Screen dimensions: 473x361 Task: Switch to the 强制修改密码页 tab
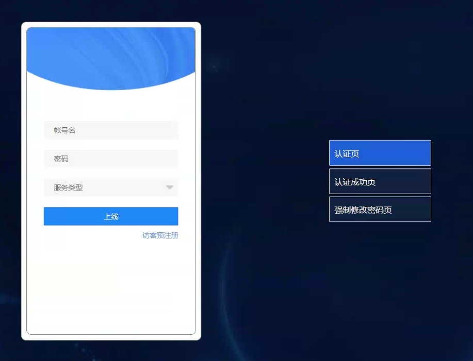380,209
